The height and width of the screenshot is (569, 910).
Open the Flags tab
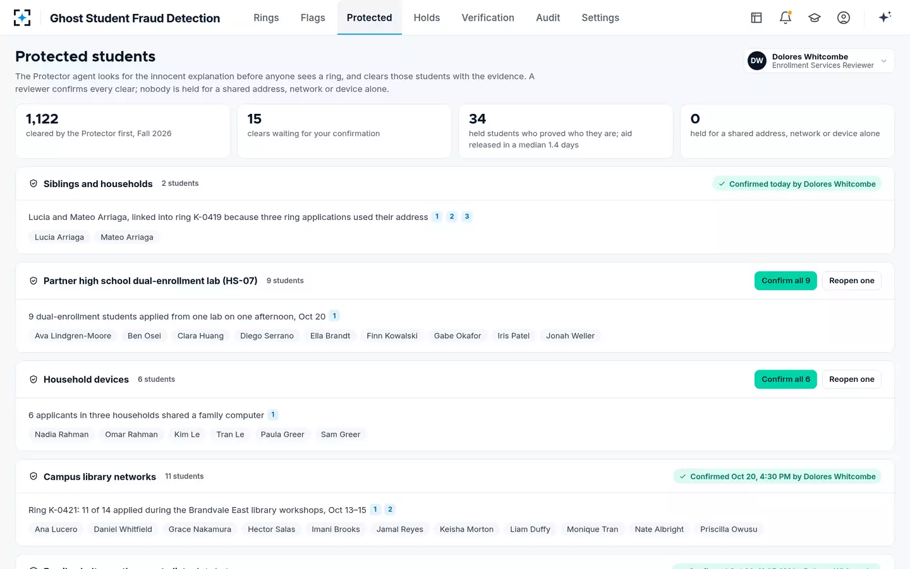click(313, 18)
